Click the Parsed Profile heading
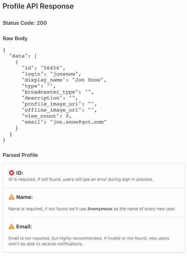The image size is (187, 256). tap(20, 155)
